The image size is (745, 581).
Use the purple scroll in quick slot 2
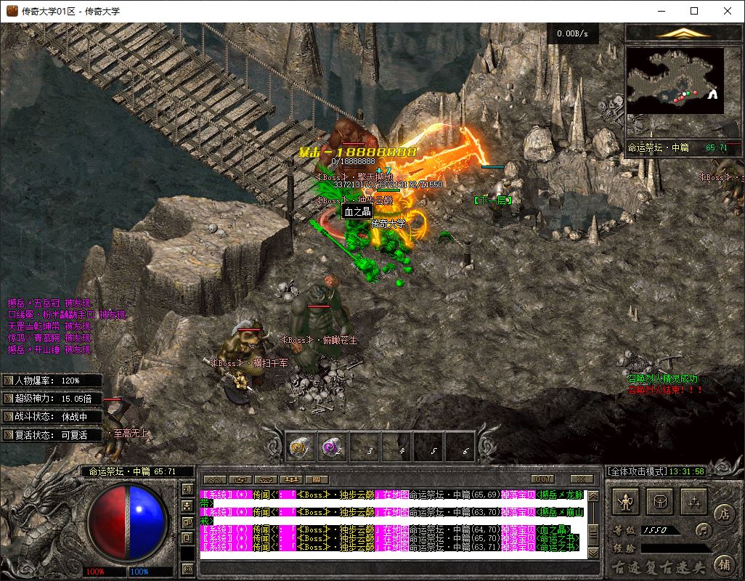point(333,447)
